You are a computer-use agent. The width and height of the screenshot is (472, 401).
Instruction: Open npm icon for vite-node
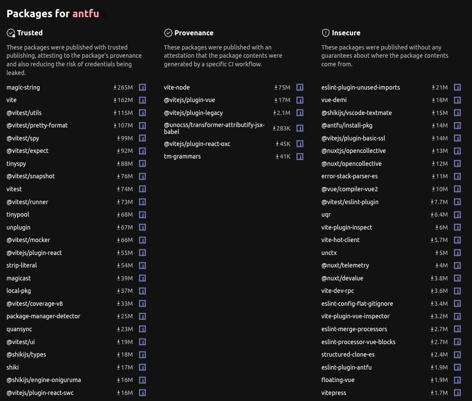click(x=300, y=87)
